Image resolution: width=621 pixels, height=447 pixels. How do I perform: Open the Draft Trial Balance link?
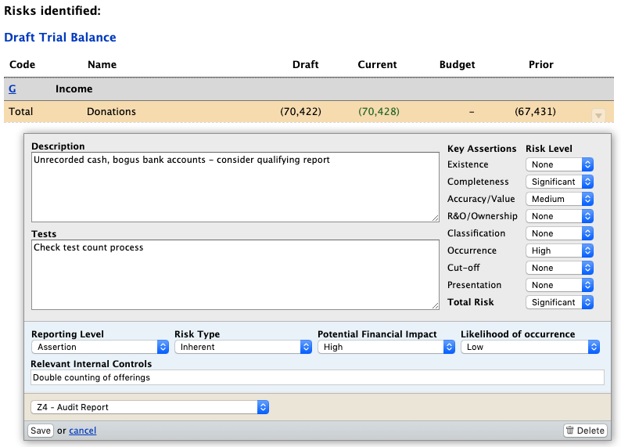click(x=59, y=38)
